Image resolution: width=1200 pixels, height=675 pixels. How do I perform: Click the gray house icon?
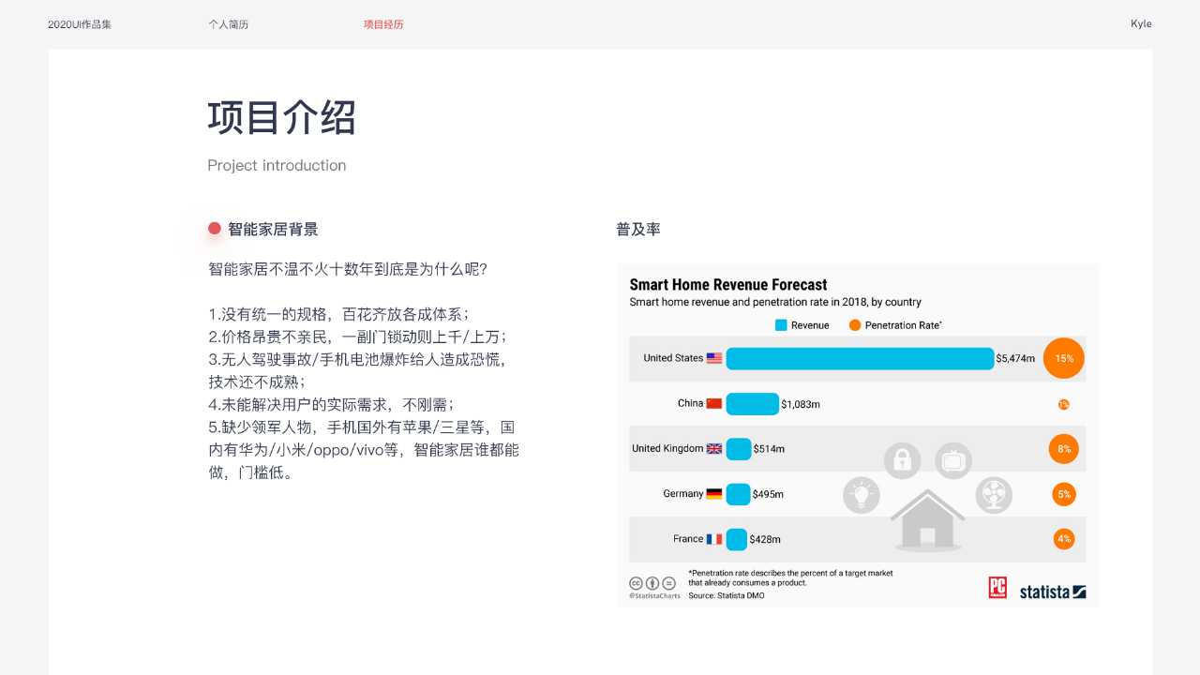click(927, 519)
